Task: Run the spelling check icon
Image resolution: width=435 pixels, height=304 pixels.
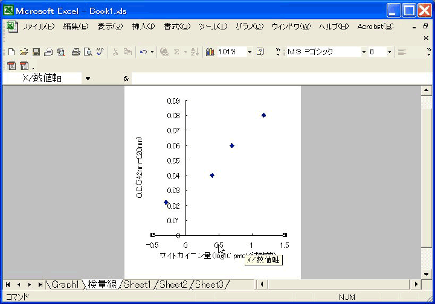Action: pyautogui.click(x=100, y=52)
